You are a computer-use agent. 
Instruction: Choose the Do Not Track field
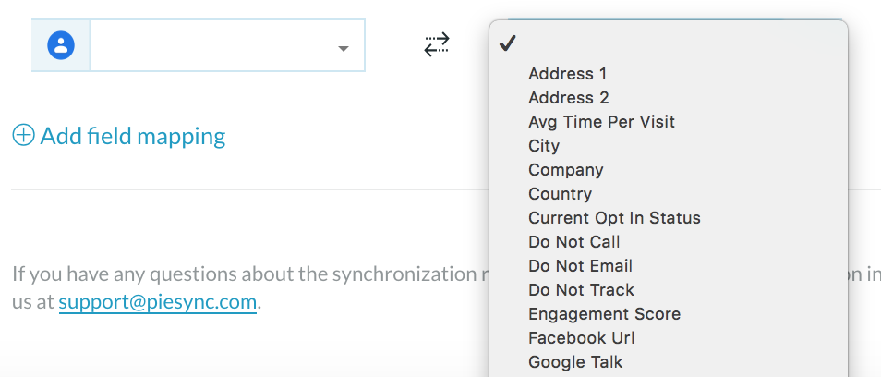click(668, 290)
